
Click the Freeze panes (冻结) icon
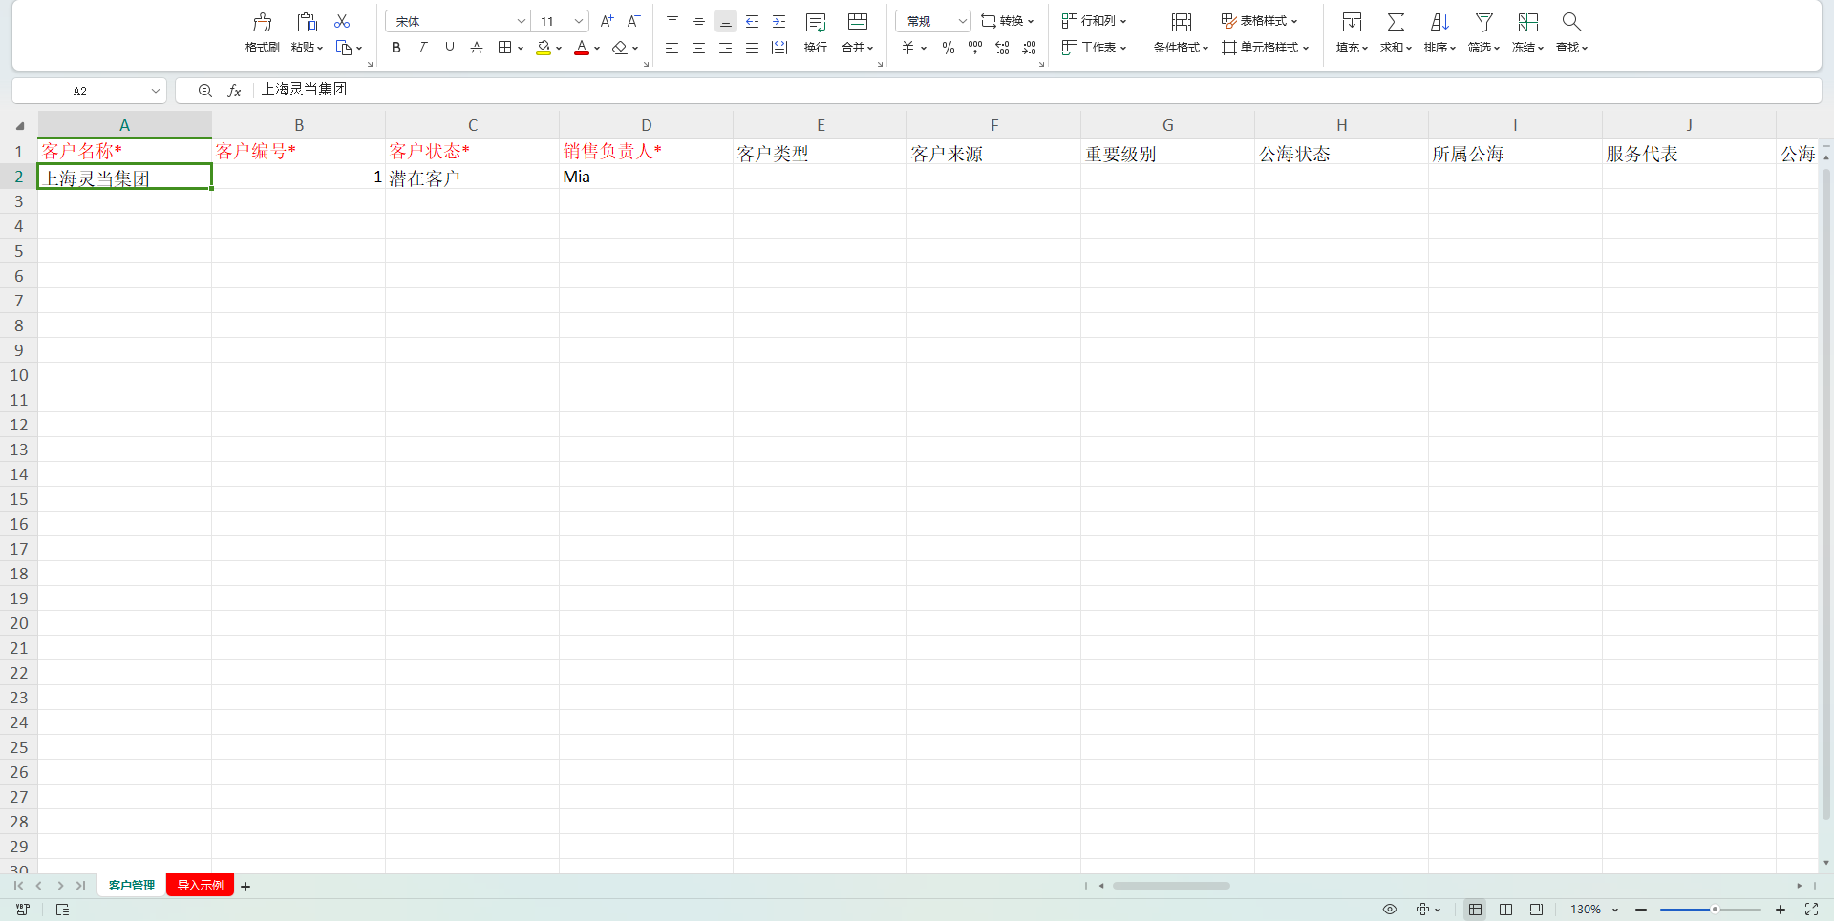pyautogui.click(x=1527, y=23)
